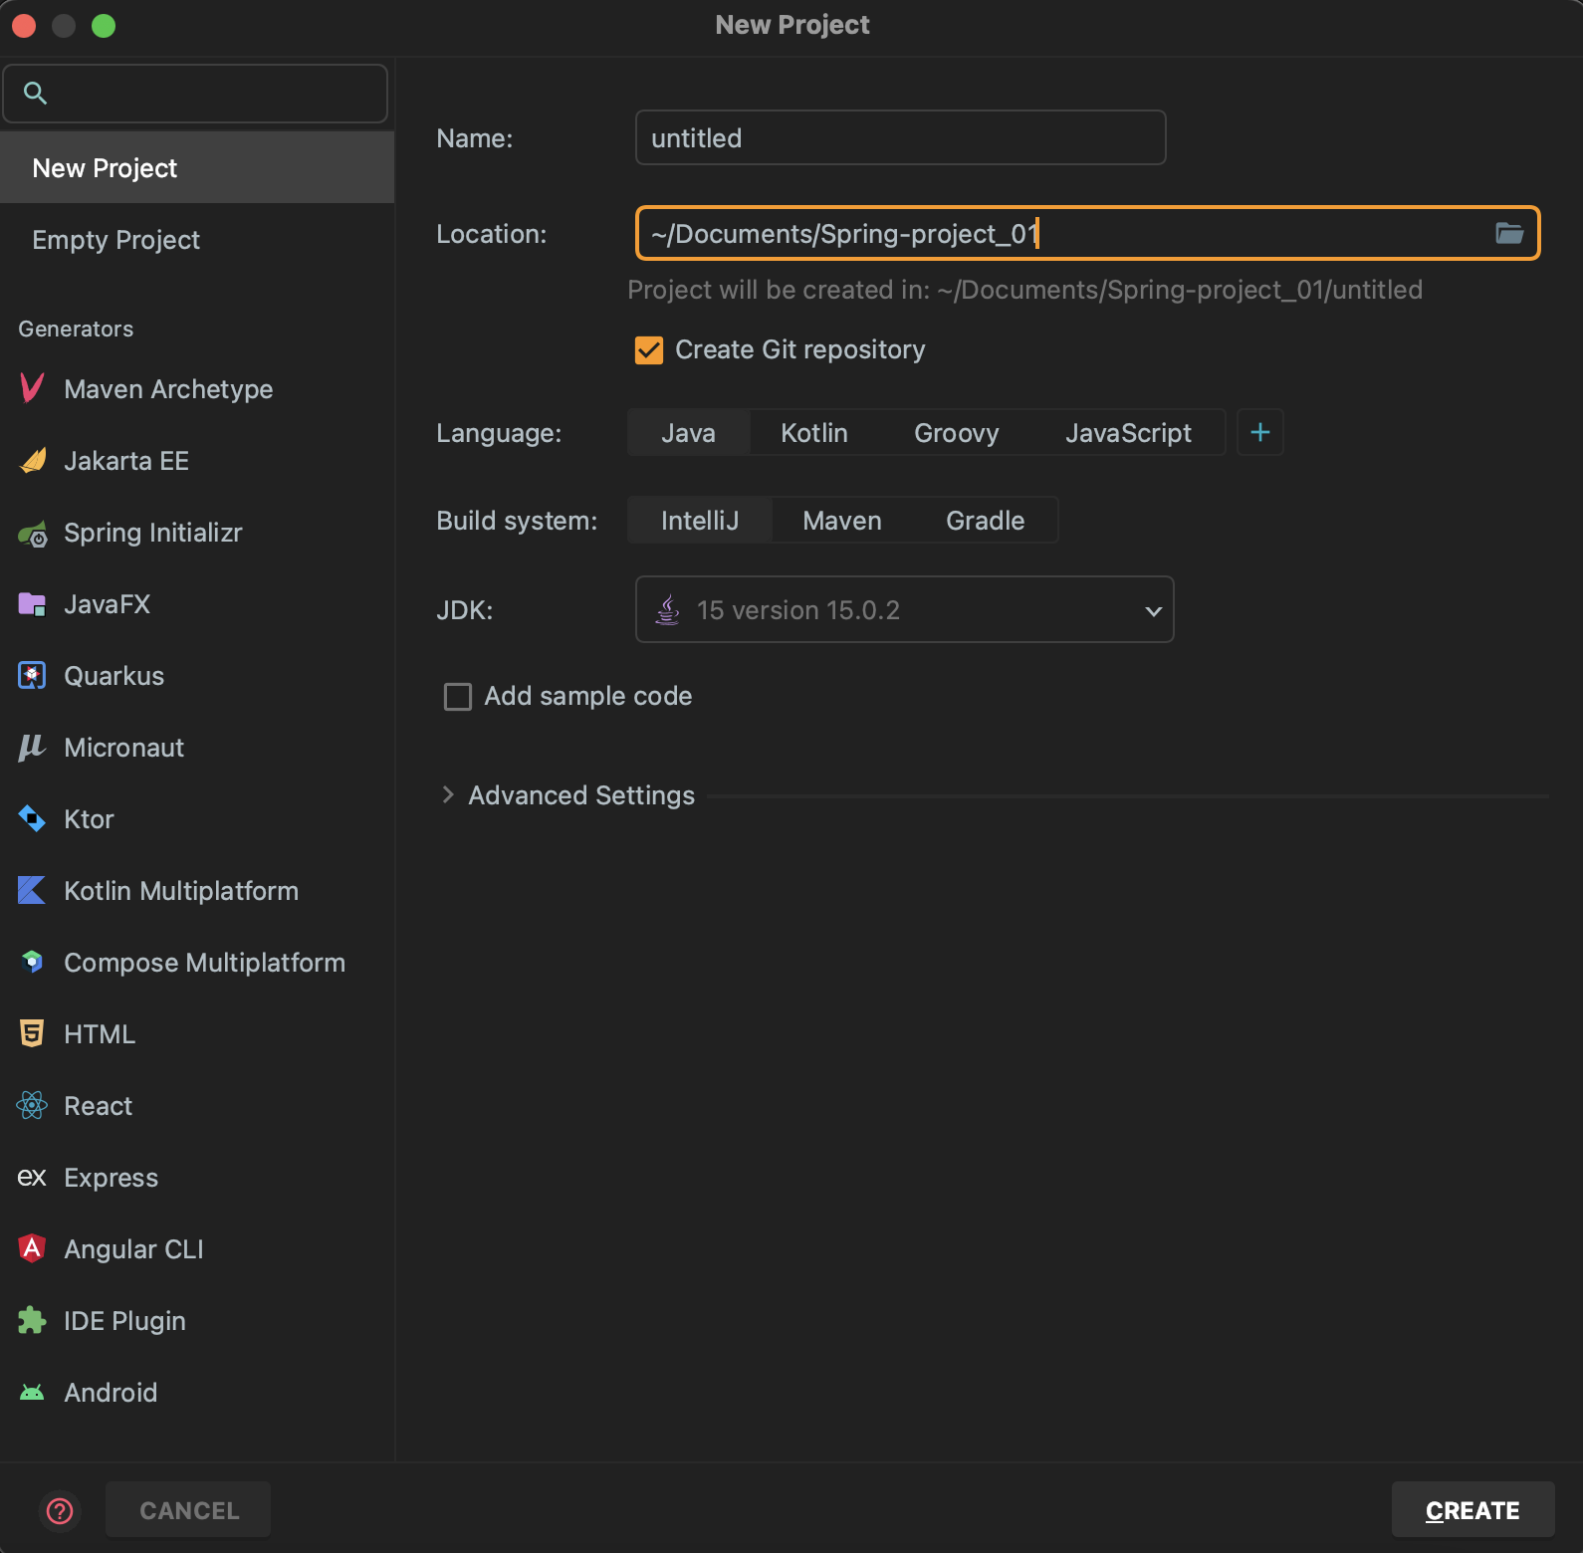Click the Quarkus generator icon
The width and height of the screenshot is (1583, 1553).
point(32,676)
